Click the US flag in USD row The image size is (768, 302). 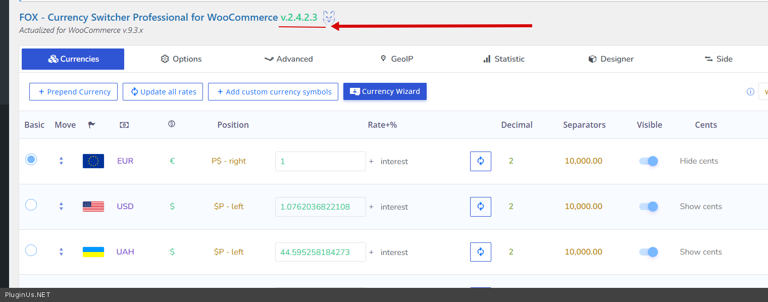coord(93,207)
